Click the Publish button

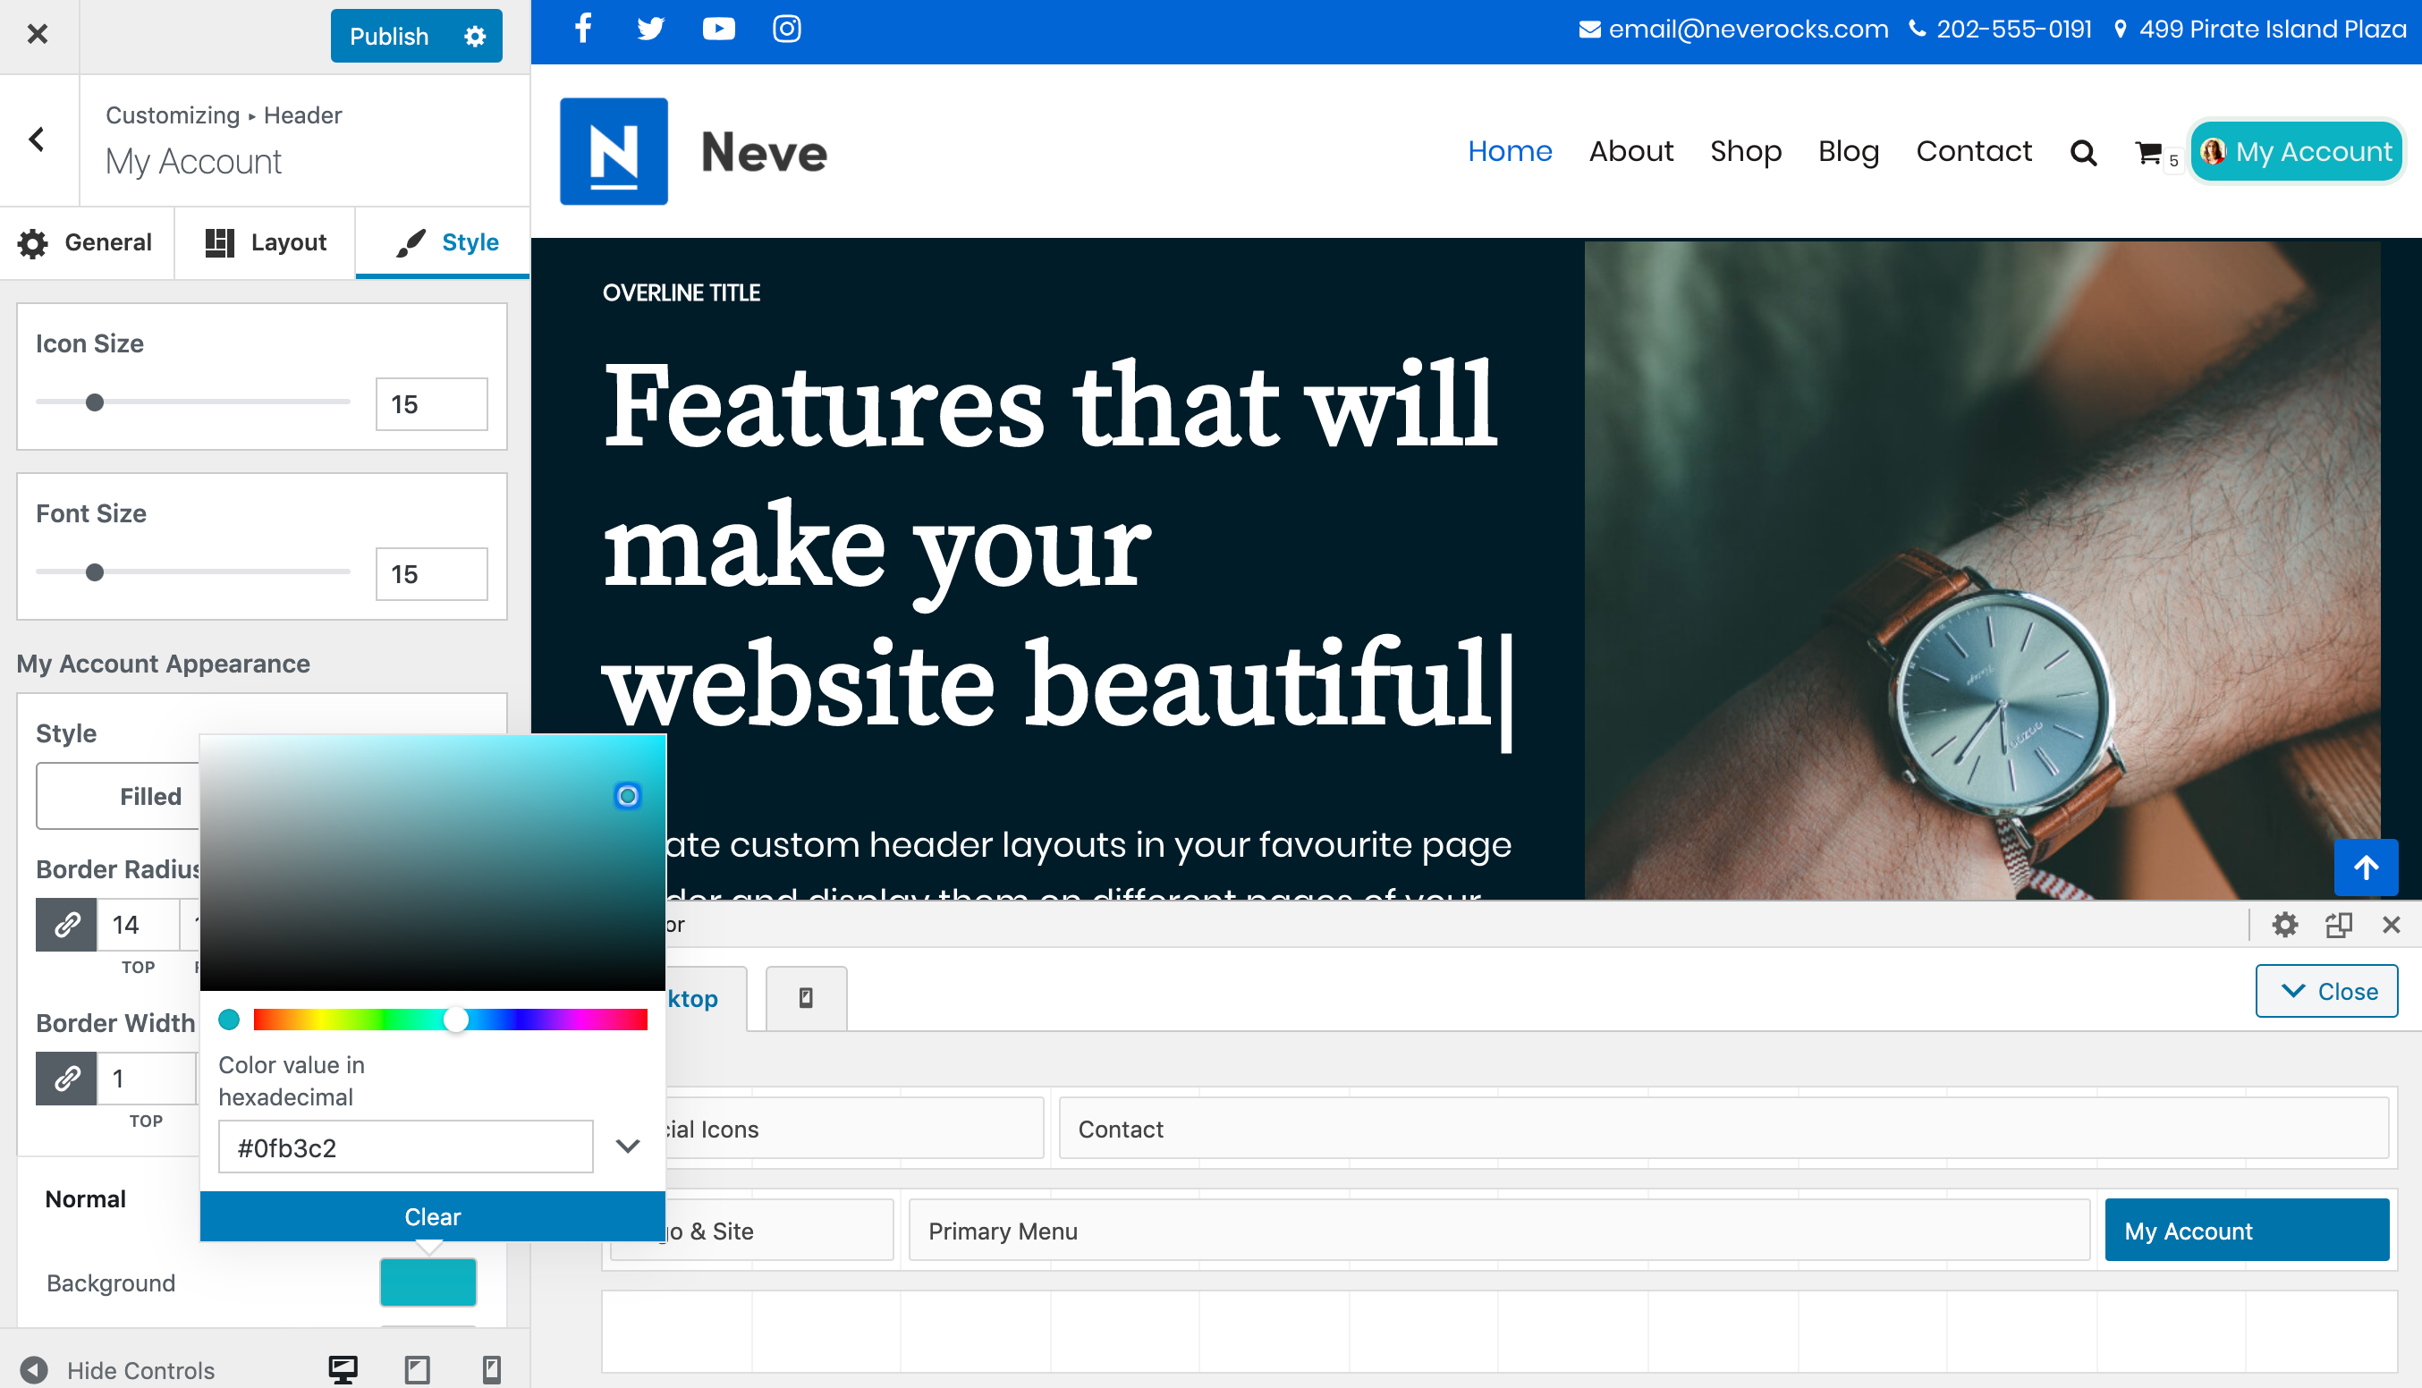coord(389,37)
